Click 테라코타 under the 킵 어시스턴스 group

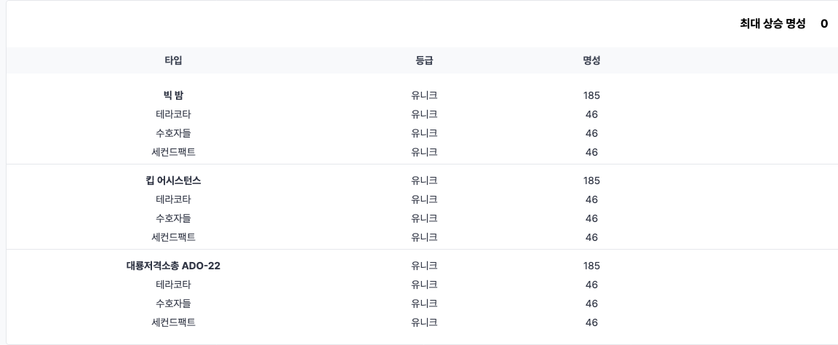pyautogui.click(x=173, y=199)
